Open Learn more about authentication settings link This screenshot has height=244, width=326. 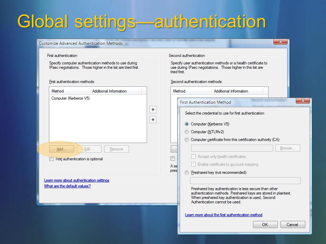click(76, 180)
